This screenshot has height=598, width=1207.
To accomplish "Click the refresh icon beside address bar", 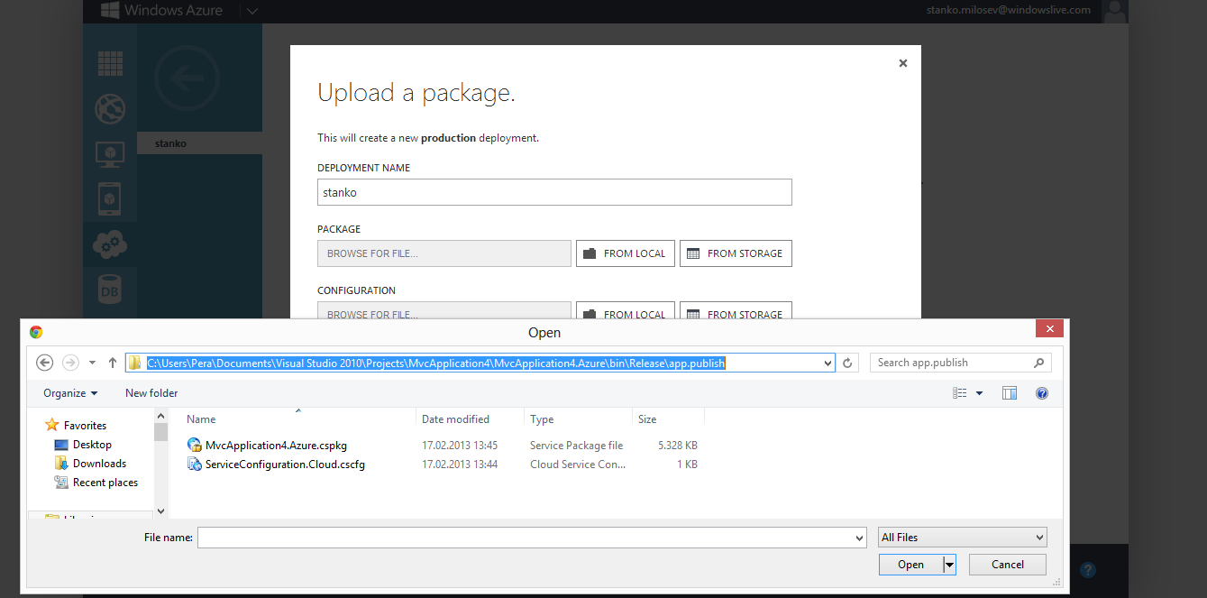I will pyautogui.click(x=847, y=363).
